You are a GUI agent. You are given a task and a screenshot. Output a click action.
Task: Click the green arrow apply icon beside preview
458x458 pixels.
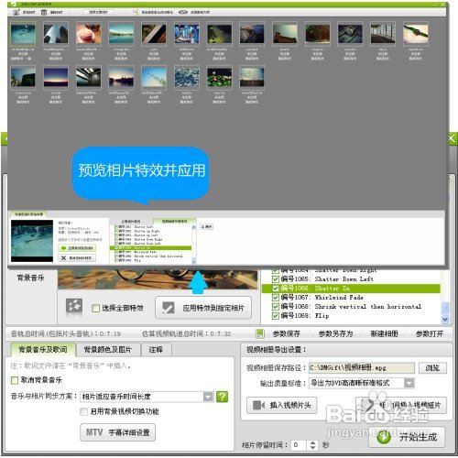click(x=63, y=248)
